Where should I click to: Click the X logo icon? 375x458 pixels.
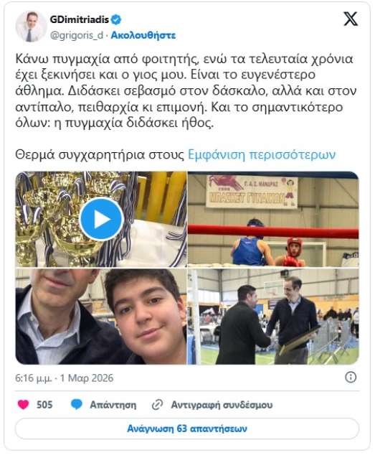(351, 19)
